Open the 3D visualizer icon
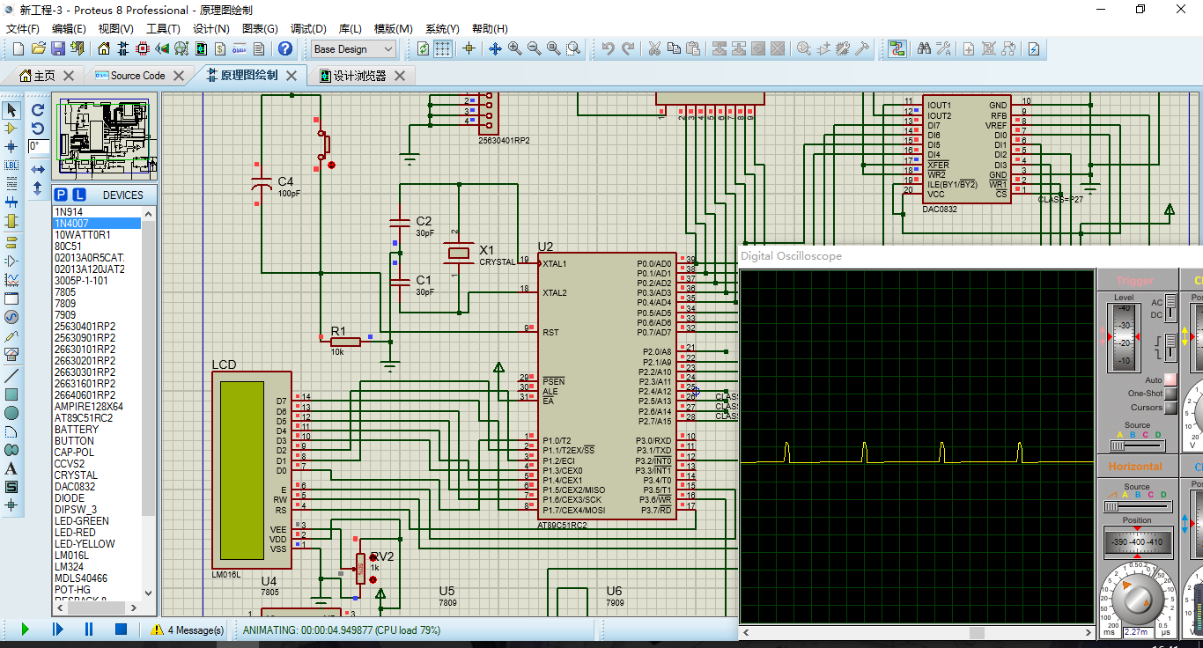 point(162,49)
